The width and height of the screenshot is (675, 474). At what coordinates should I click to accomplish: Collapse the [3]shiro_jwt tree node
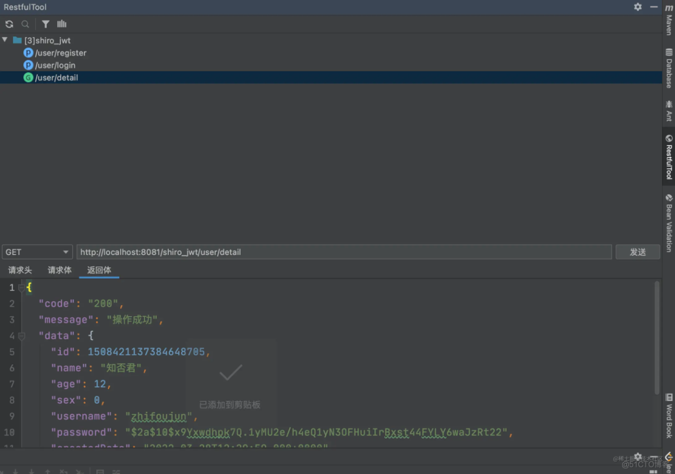pos(5,40)
